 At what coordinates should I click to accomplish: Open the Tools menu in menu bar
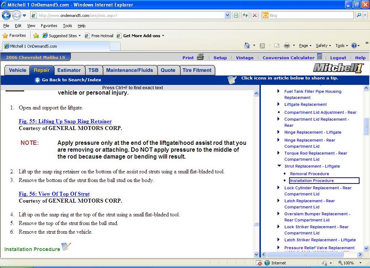[x=68, y=26]
